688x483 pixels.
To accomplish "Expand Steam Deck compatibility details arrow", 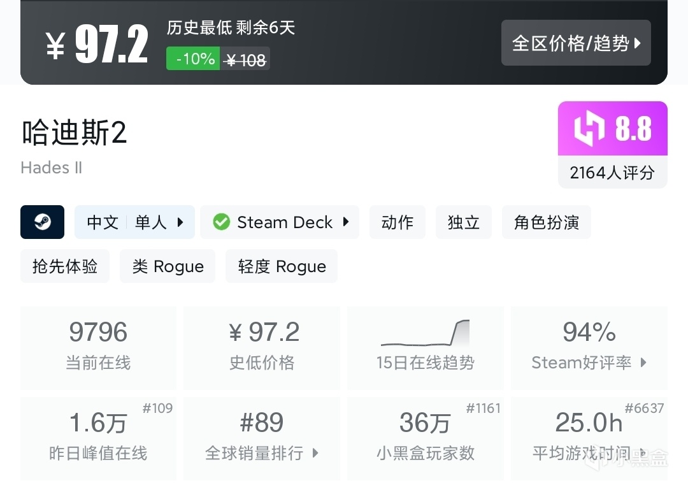I will (346, 222).
